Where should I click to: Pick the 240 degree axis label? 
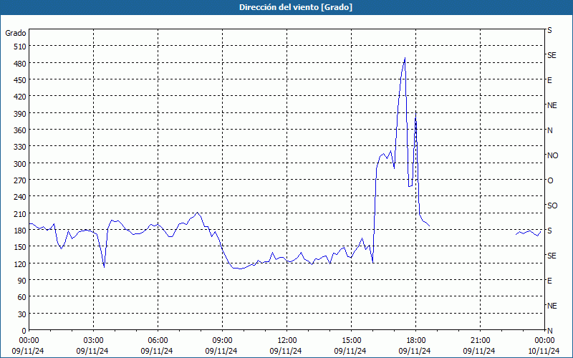pyautogui.click(x=21, y=197)
